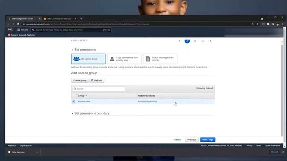287x161 pixels.
Task: Open the browser extensions puzzle icon
Action: (268, 24)
